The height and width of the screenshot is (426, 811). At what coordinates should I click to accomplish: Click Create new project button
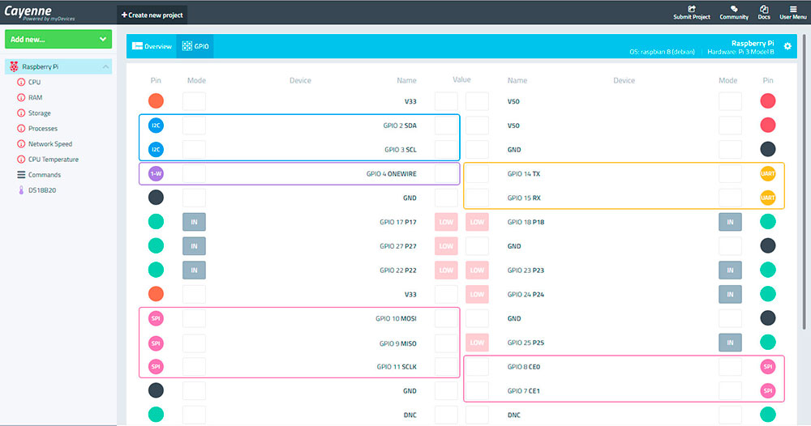(x=152, y=15)
